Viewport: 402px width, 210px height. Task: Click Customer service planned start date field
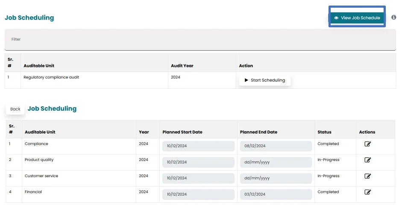198,178
